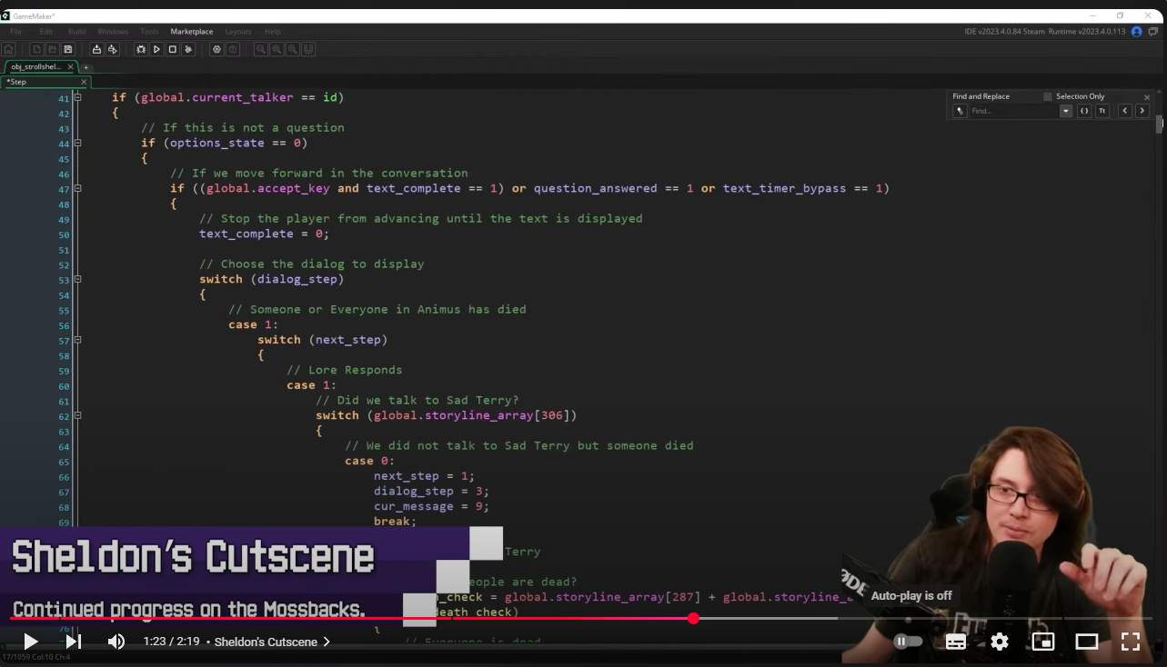The image size is (1167, 667).
Task: Expand the Sheldon's Cutscene chapter chevron
Action: pos(327,642)
